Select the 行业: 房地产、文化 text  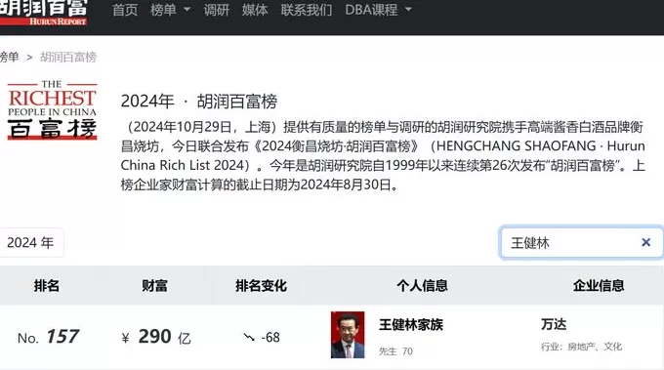click(581, 347)
